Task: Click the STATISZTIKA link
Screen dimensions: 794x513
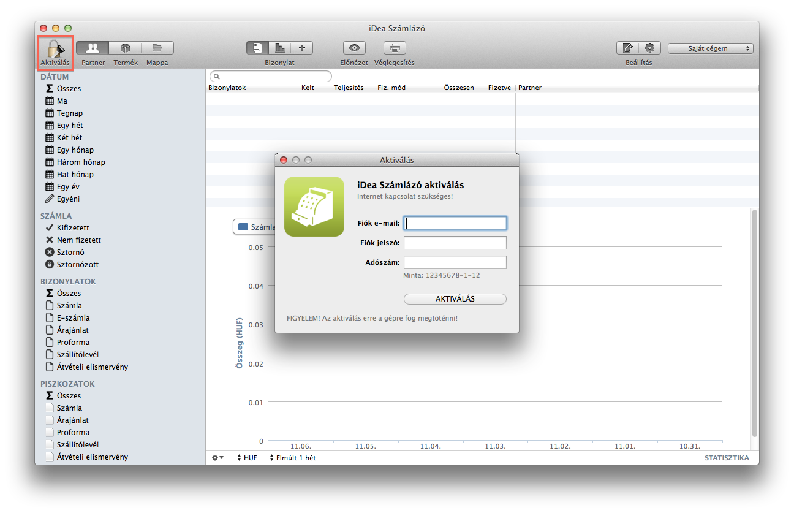Action: tap(727, 458)
